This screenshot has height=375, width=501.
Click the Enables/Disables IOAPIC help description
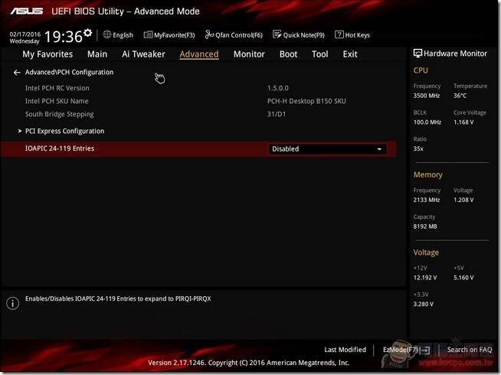click(x=118, y=299)
